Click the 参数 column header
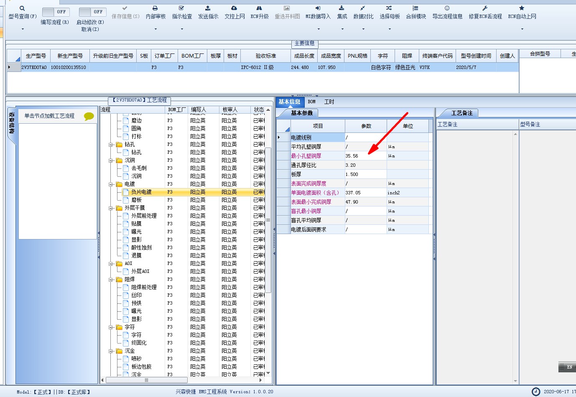The image size is (576, 397). click(366, 126)
